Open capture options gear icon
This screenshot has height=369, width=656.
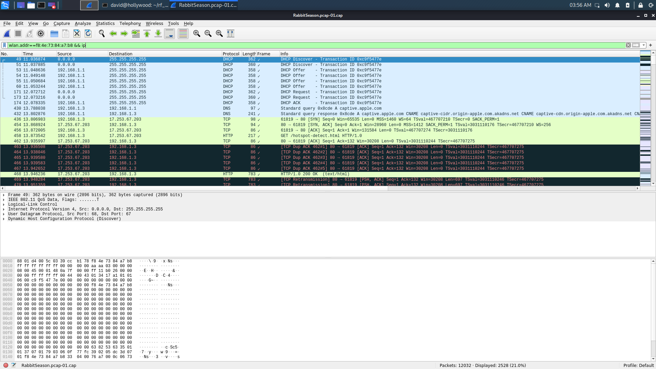click(41, 33)
